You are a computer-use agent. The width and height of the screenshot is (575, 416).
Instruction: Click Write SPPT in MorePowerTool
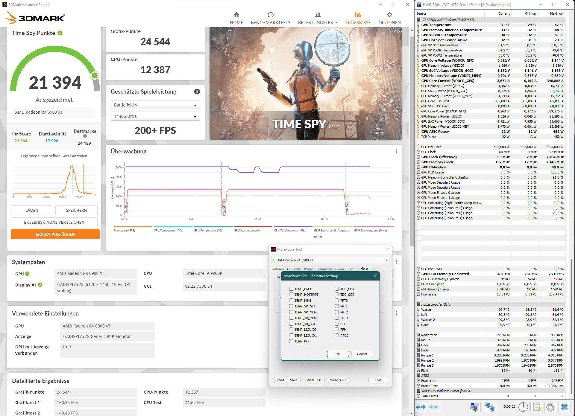pos(338,380)
